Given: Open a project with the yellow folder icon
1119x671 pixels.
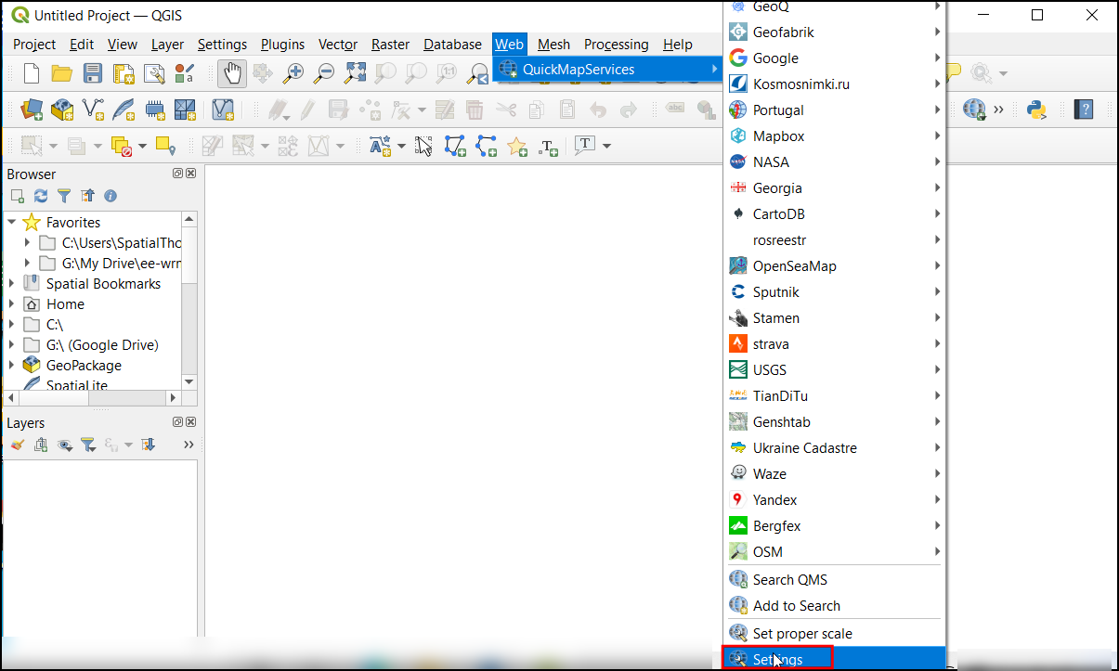Looking at the screenshot, I should point(61,73).
